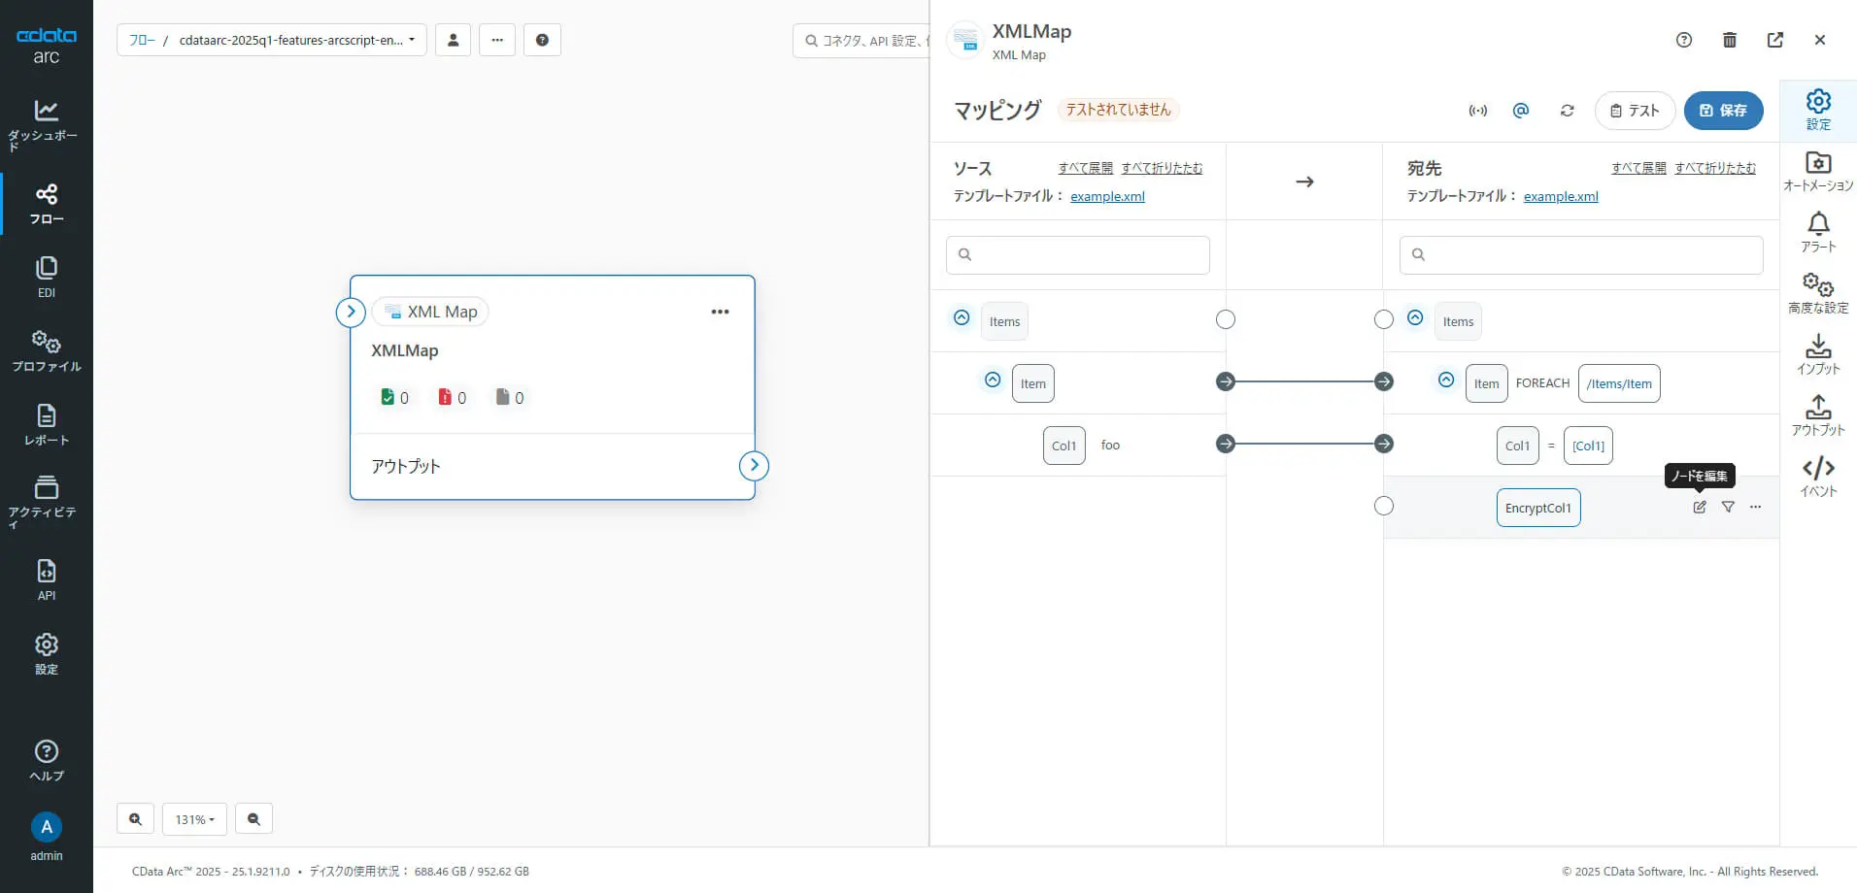Switch to the Alerts (アラート) tab

coord(1818,233)
